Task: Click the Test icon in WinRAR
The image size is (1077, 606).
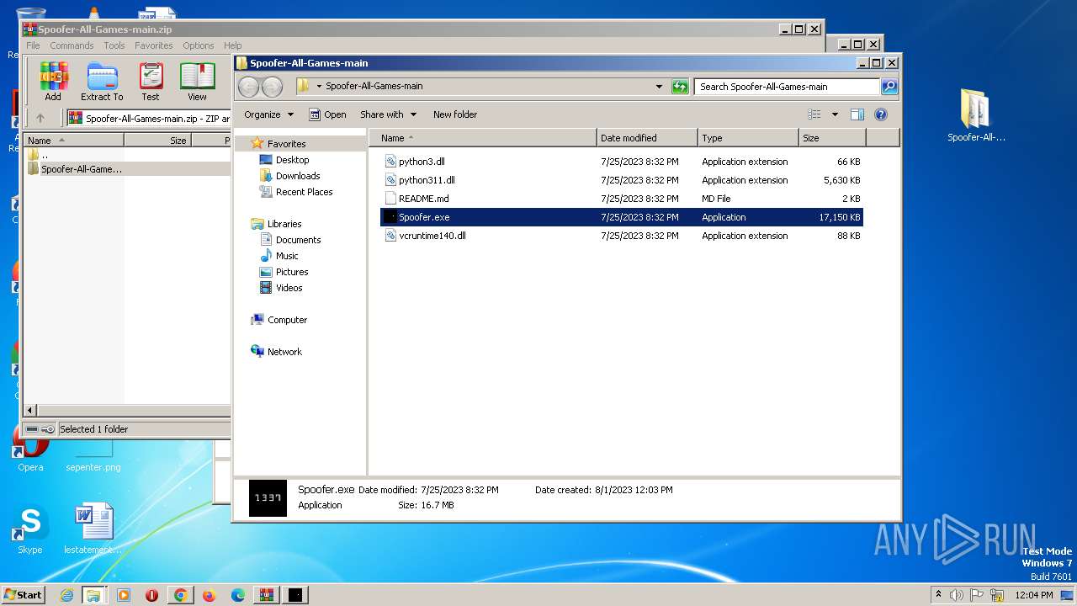Action: coord(151,82)
